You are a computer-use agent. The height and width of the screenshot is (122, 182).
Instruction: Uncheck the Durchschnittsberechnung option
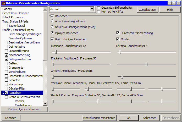118,33
